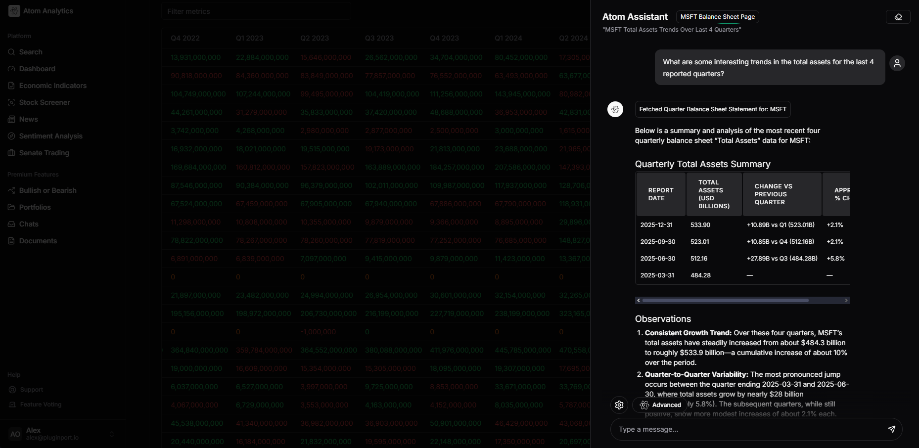The height and width of the screenshot is (448, 919).
Task: Click the Support icon in Help
Action: (12, 390)
